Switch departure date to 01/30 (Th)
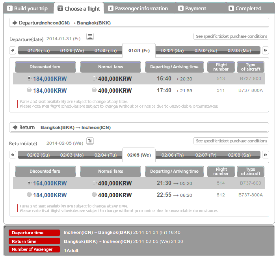The image size is (277, 256). (x=106, y=50)
